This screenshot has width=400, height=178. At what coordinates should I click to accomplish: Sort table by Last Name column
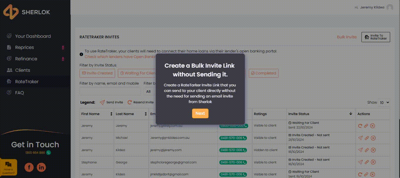[x=145, y=114]
